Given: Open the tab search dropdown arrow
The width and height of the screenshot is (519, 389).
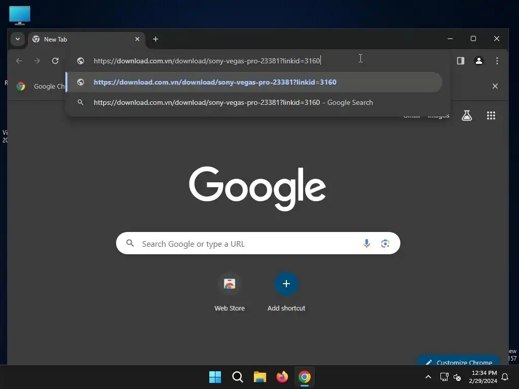Looking at the screenshot, I should click(x=18, y=39).
